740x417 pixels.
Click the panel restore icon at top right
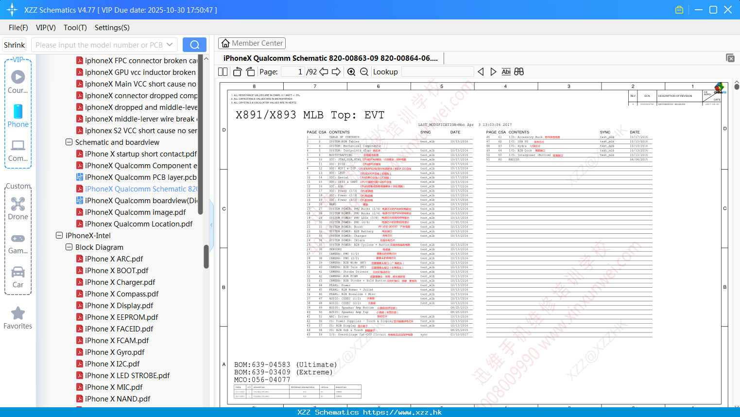click(x=730, y=58)
